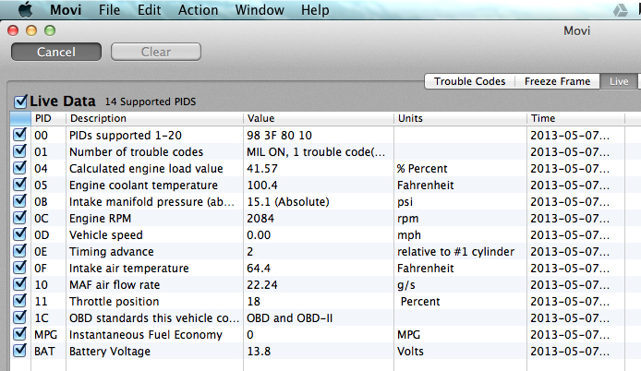This screenshot has width=641, height=371.
Task: Switch to the Trouble Codes tab
Action: [469, 81]
